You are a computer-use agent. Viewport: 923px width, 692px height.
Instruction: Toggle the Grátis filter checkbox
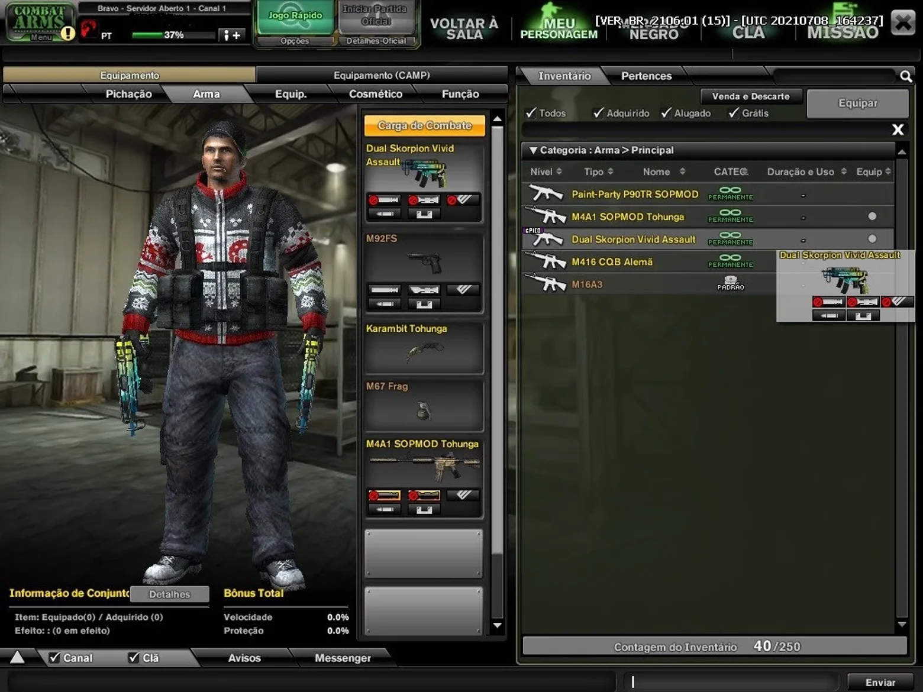tap(734, 112)
